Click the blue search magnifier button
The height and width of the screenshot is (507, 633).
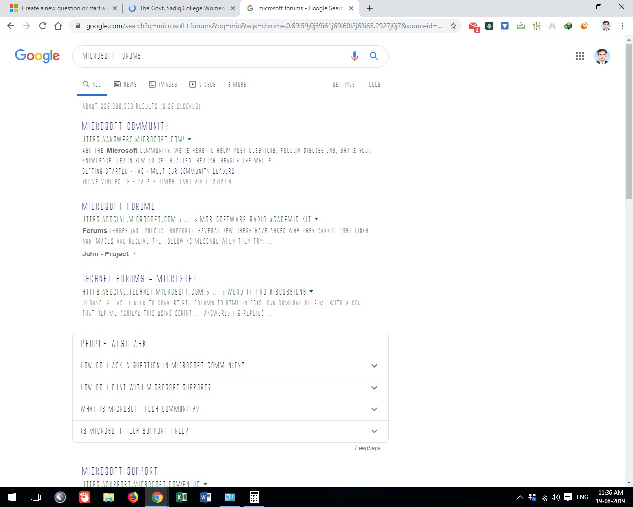pos(374,56)
